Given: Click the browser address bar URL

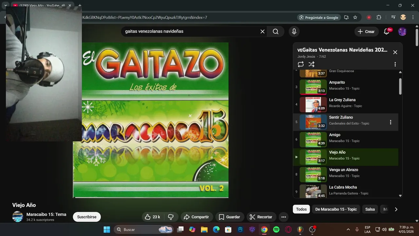Looking at the screenshot, I should 144,17.
